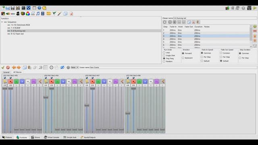Add a new RGB Matrix function

(28, 14)
